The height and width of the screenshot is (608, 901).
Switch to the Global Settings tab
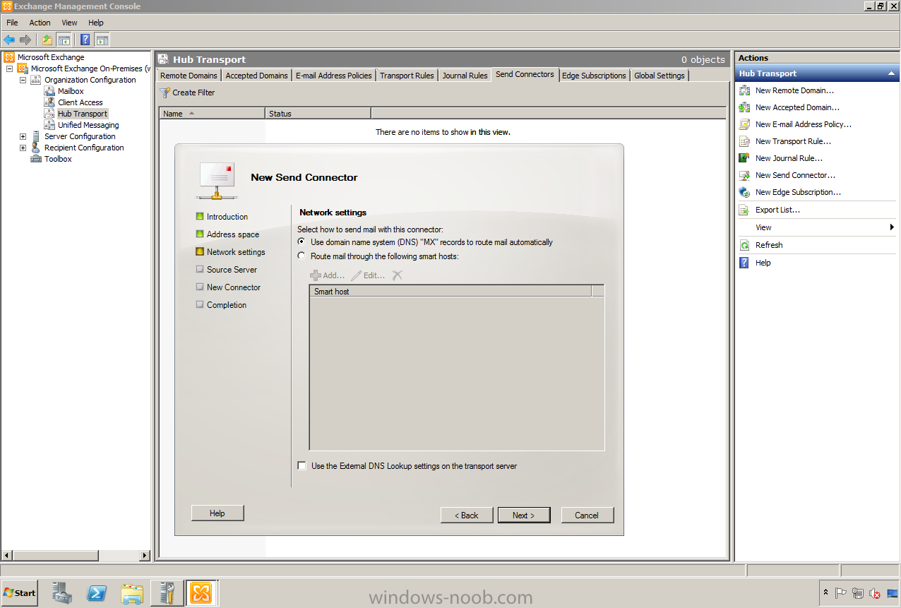(x=660, y=76)
